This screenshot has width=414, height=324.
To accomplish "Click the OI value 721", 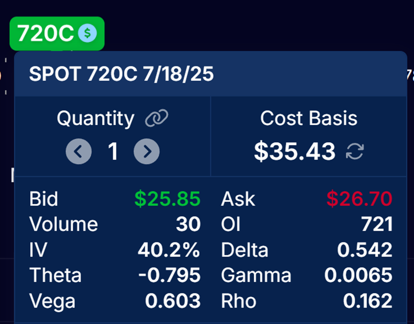I will tap(377, 224).
